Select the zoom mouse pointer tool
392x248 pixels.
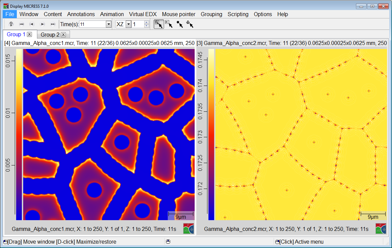(159, 24)
